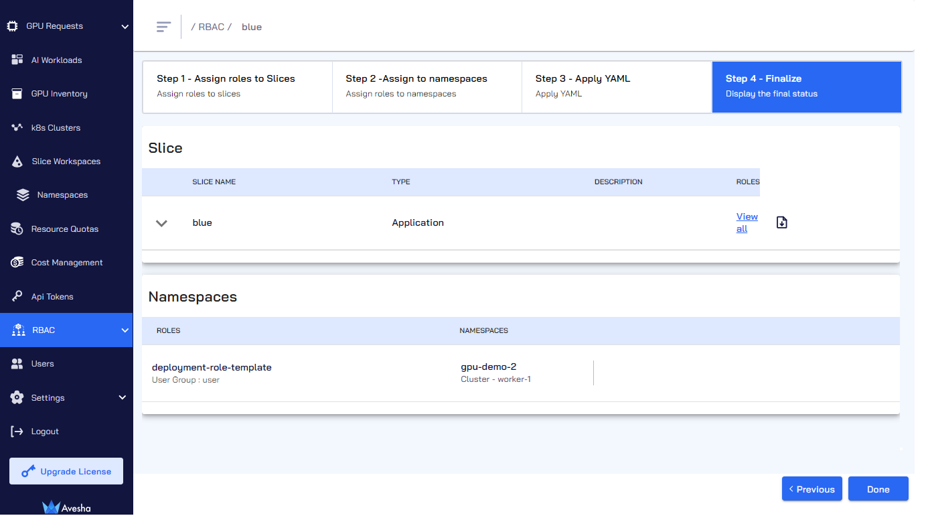Switch to Step 3 Apply YAML
936x524 pixels.
tap(617, 87)
